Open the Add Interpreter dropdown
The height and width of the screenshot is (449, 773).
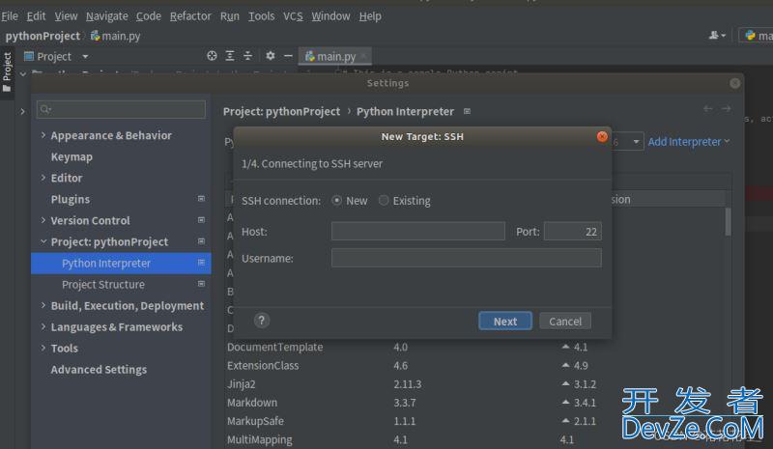(x=689, y=142)
